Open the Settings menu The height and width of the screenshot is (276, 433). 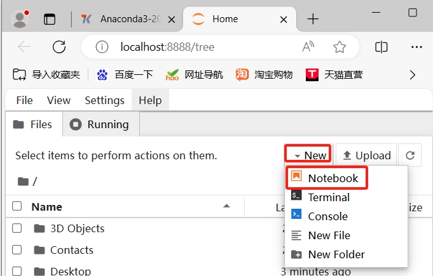[x=104, y=100]
